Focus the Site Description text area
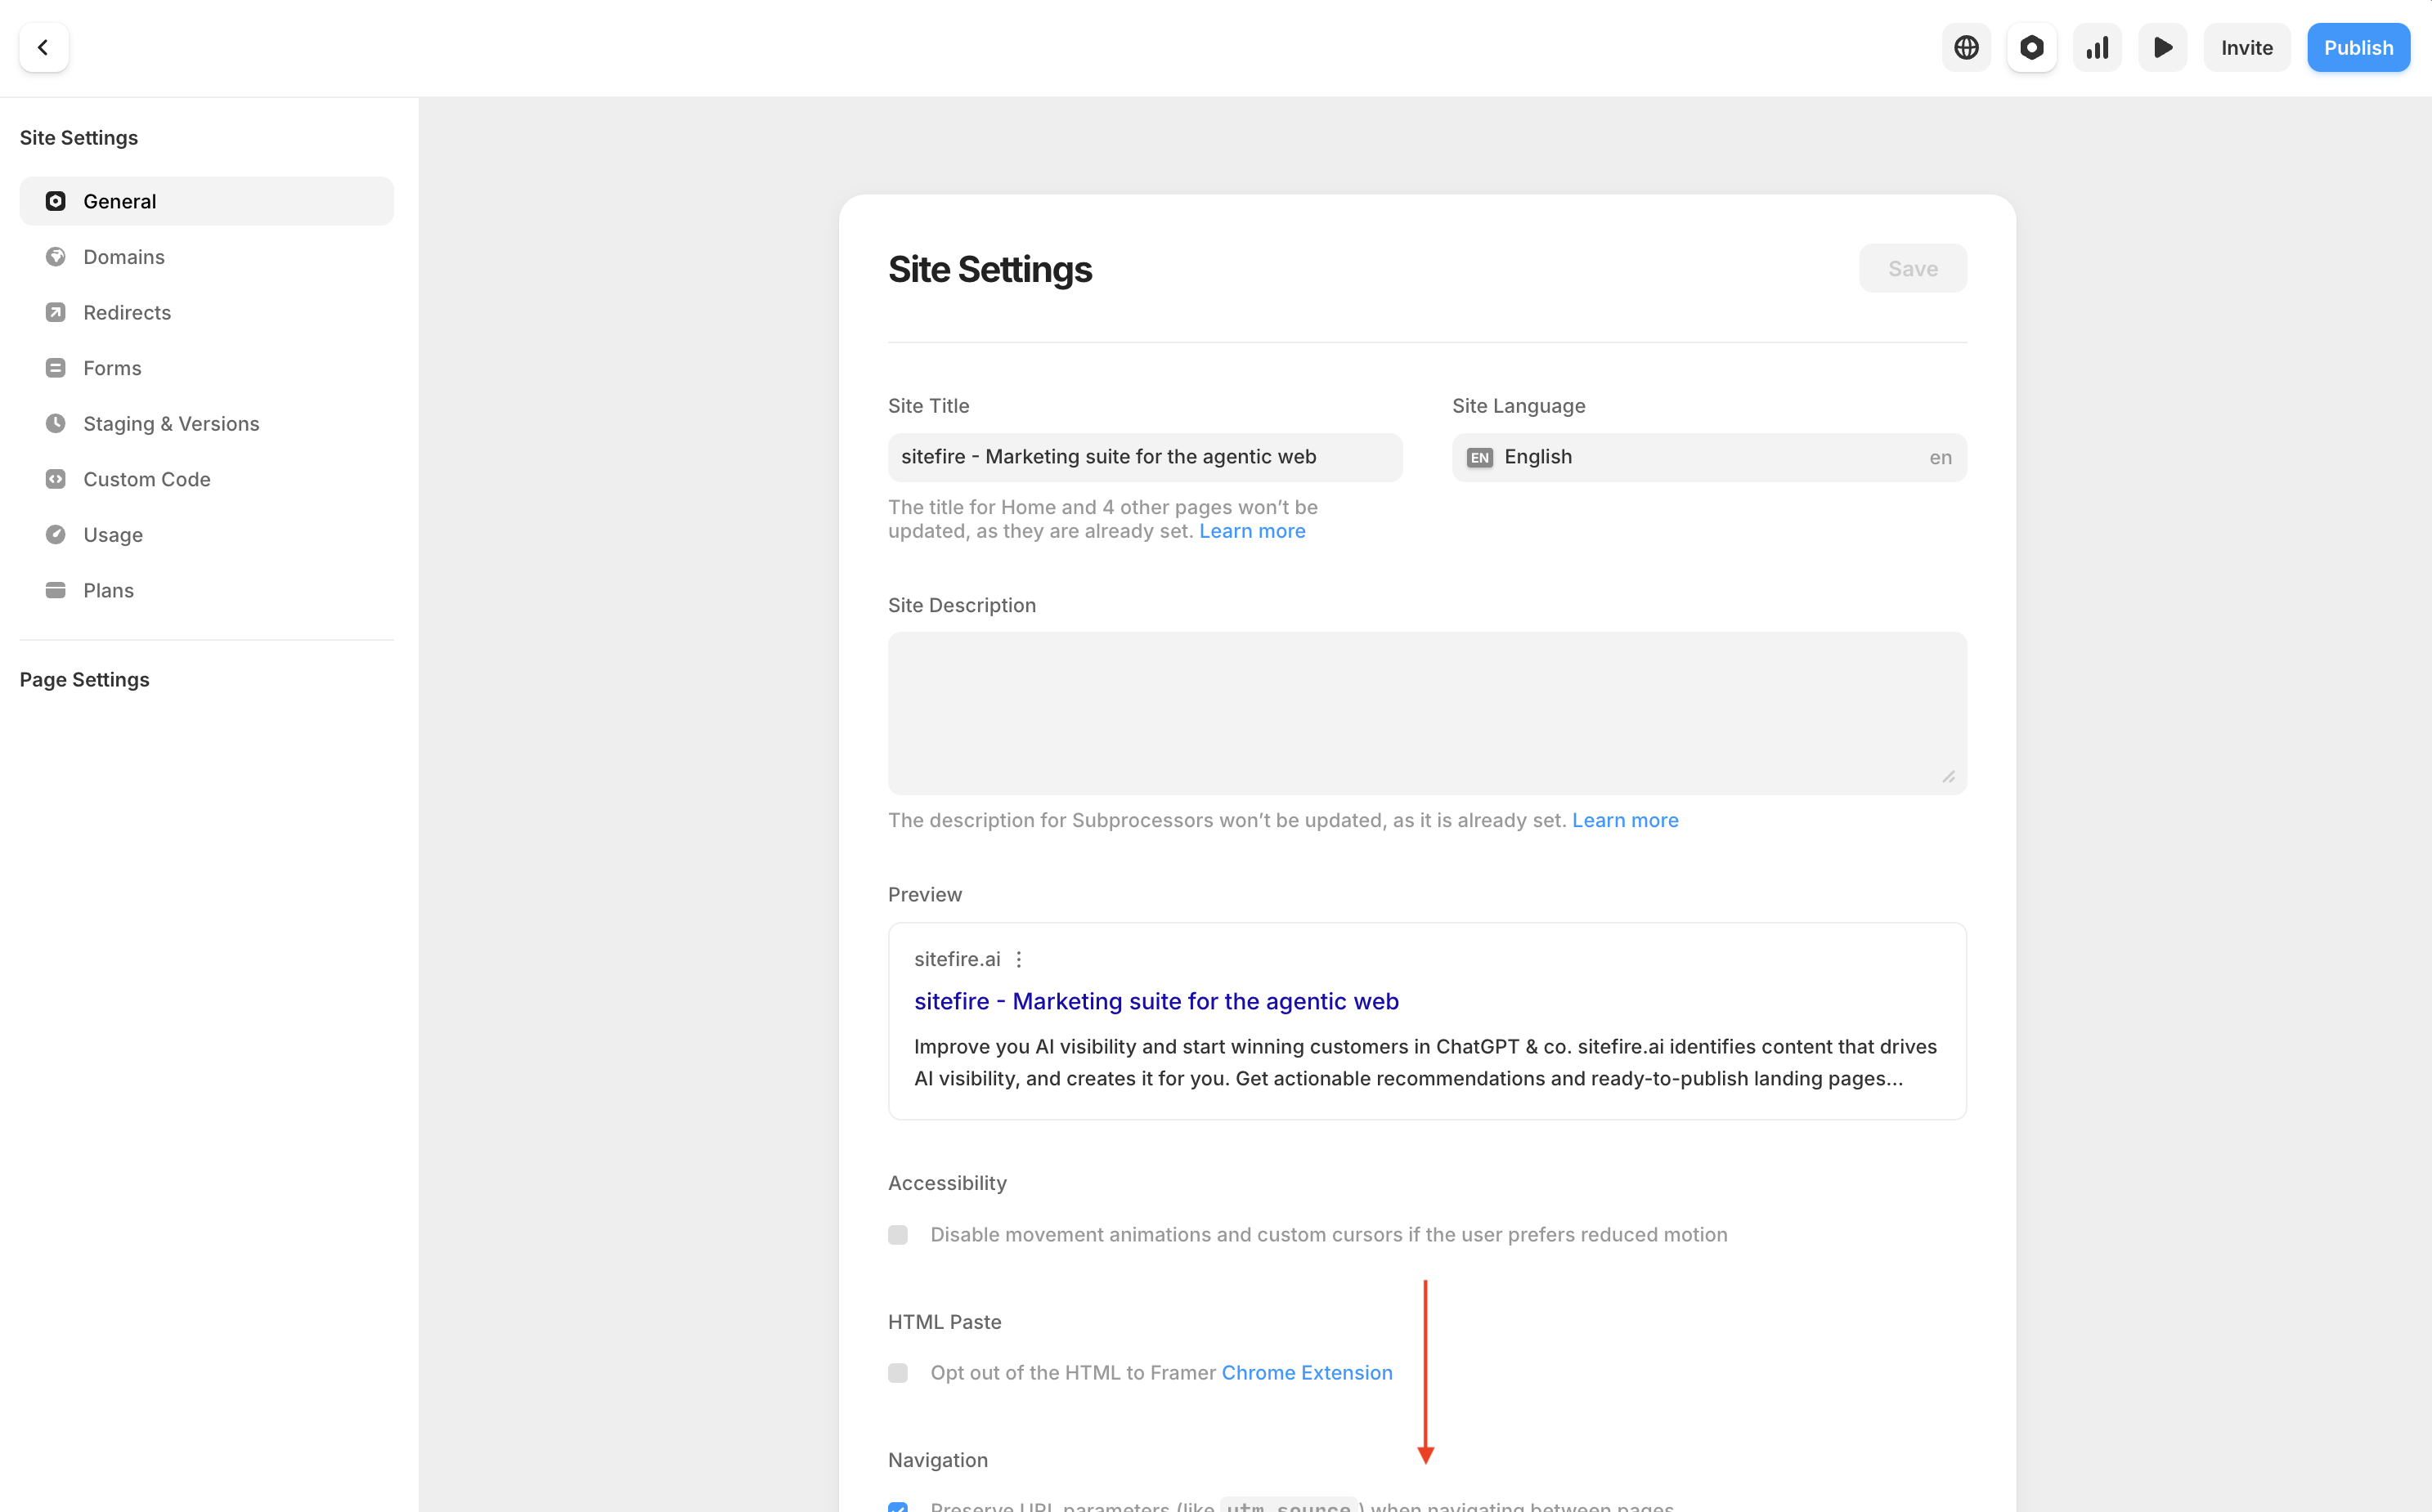2432x1512 pixels. [x=1427, y=713]
